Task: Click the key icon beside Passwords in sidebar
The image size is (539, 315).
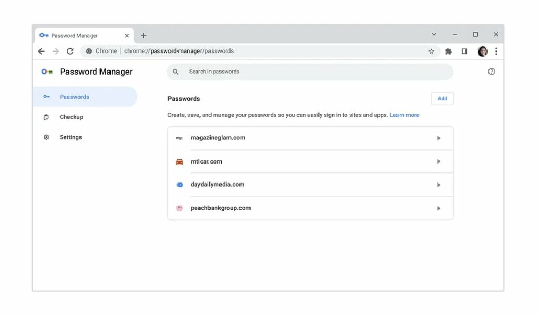Action: [46, 97]
